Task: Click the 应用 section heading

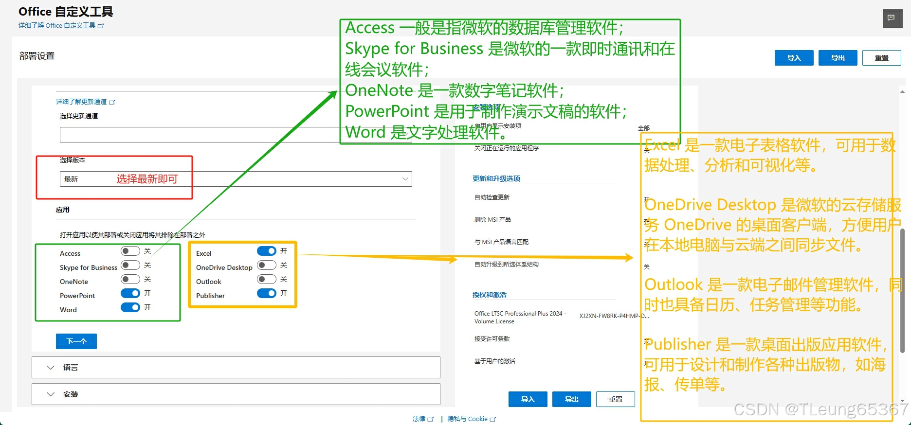Action: [63, 210]
